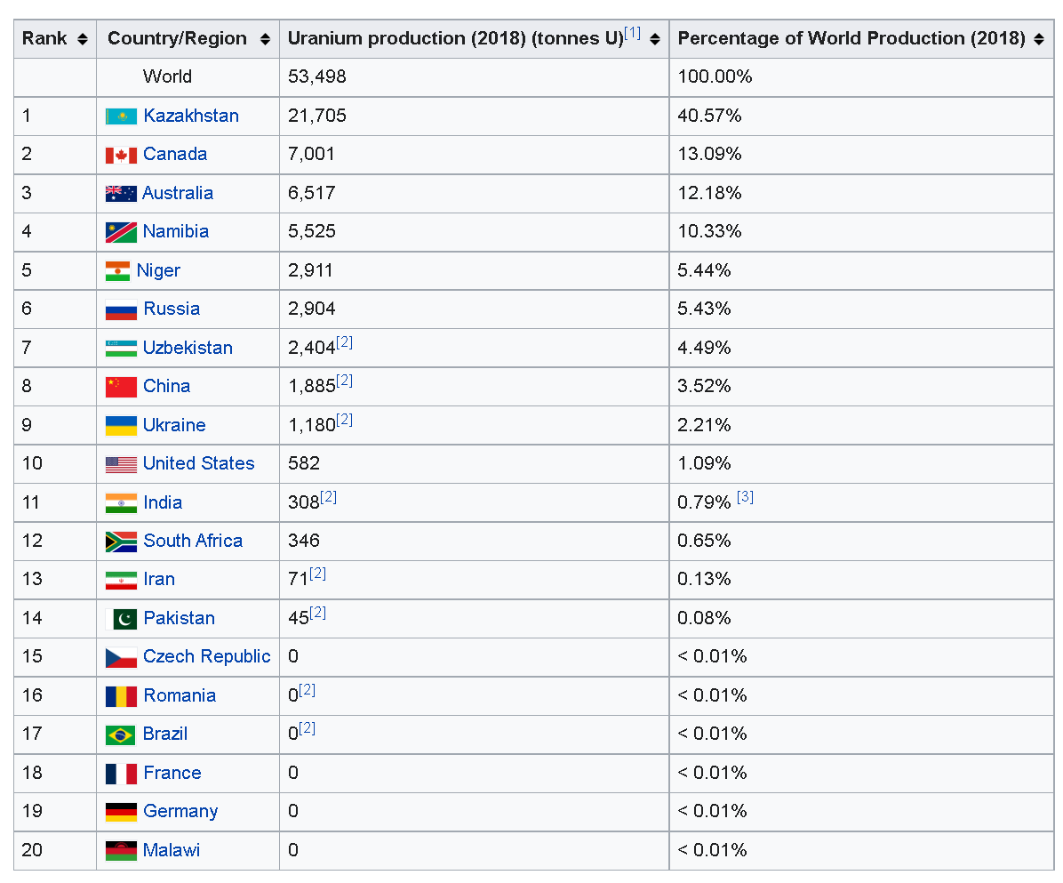Screen dimensions: 1063x883
Task: Click the Australia flag icon
Action: 121,194
